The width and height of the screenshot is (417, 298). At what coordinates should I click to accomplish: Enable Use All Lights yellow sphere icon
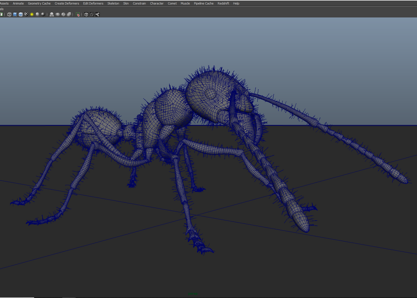click(x=32, y=14)
